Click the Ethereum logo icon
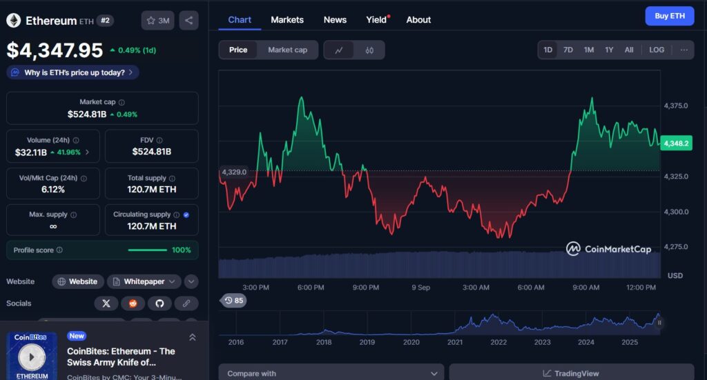 tap(14, 20)
